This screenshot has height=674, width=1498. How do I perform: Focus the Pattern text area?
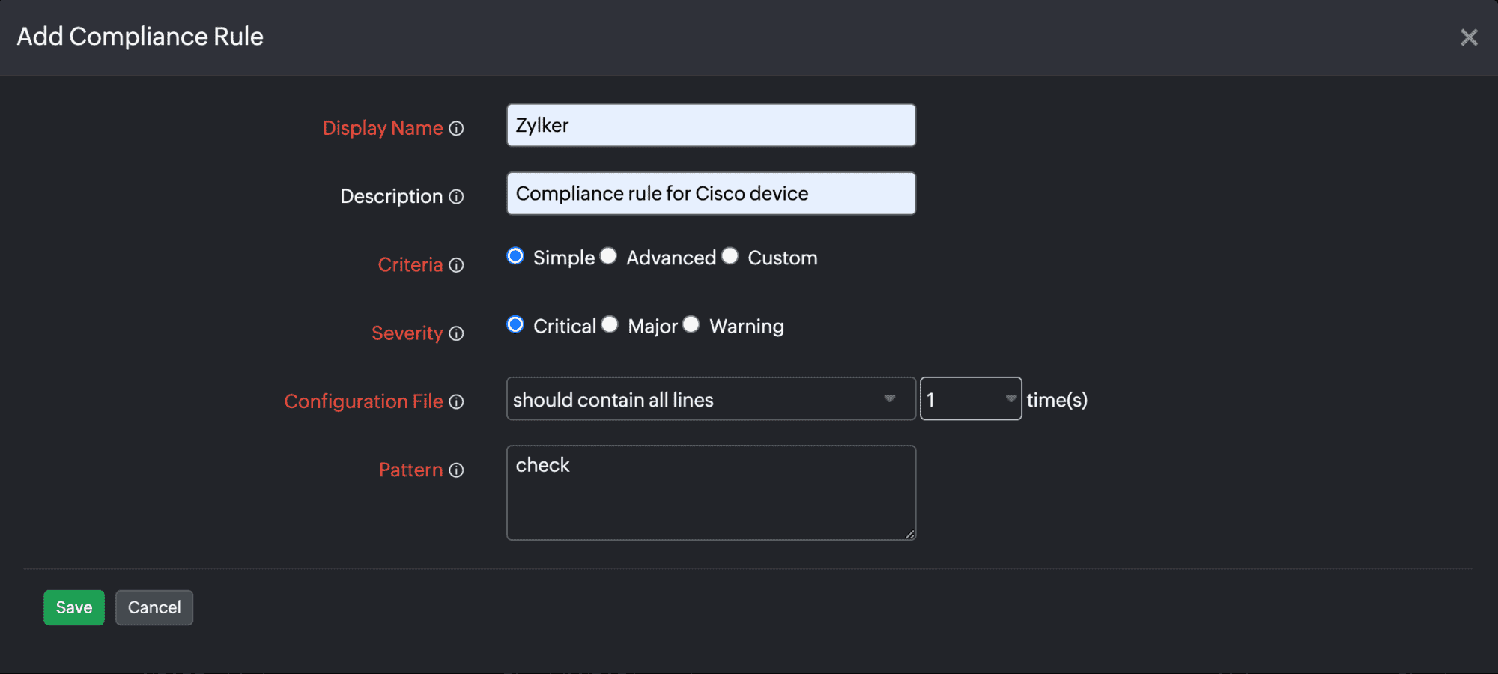point(710,493)
